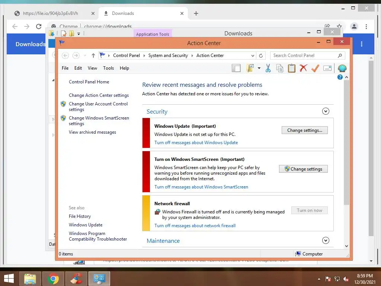The image size is (381, 286).
Task: Expand breadcrumb arrow after Control Panel
Action: click(144, 56)
